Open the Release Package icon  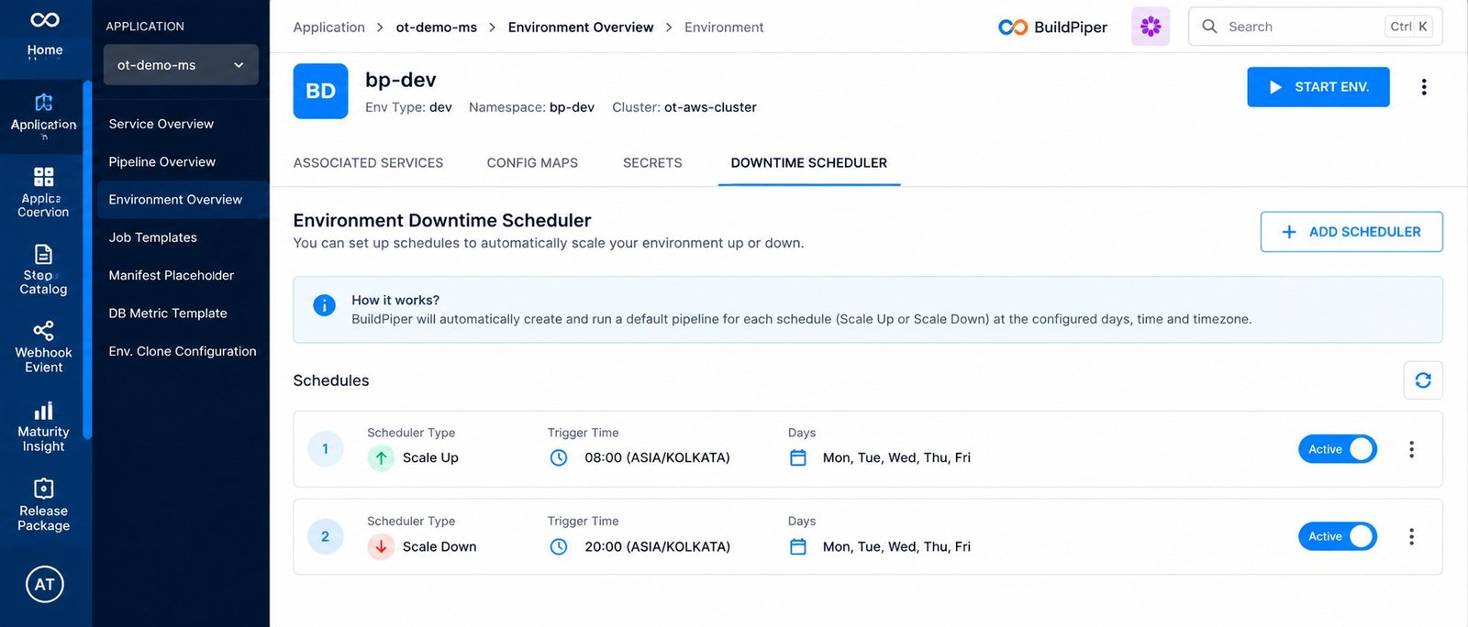[x=43, y=488]
